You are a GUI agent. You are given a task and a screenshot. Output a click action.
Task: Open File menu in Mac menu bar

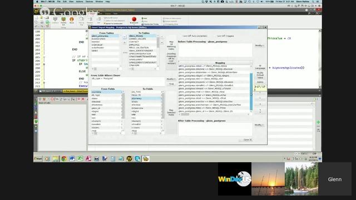pyautogui.click(x=59, y=1)
